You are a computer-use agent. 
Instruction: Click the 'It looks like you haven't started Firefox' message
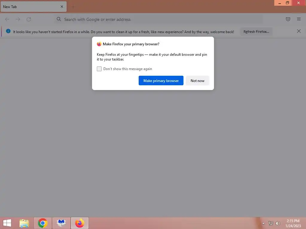coord(123,32)
